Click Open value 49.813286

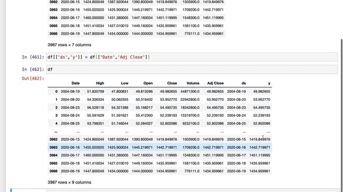point(144,92)
